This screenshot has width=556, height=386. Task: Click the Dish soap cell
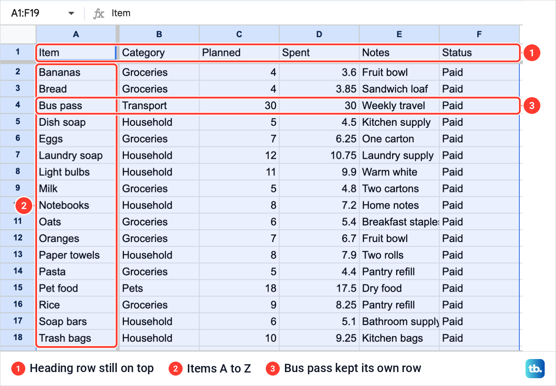click(x=76, y=122)
